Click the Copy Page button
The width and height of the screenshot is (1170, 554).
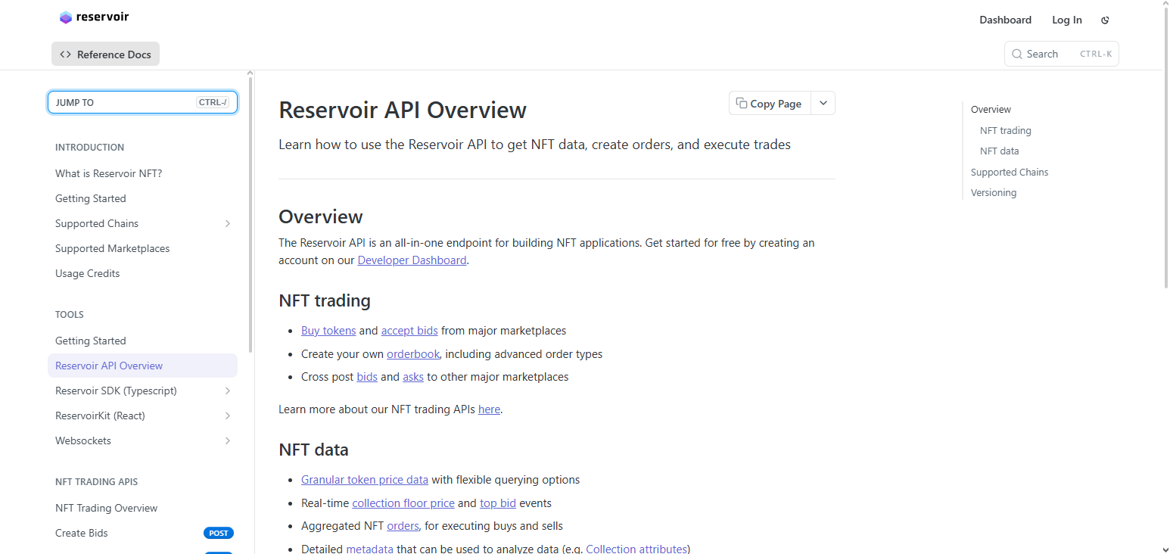pos(770,104)
